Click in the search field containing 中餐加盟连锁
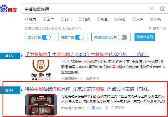Image resolution: width=168 pixels, height=117 pixels. [x=86, y=9]
